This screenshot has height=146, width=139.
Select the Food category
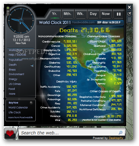pyautogui.click(x=12, y=89)
